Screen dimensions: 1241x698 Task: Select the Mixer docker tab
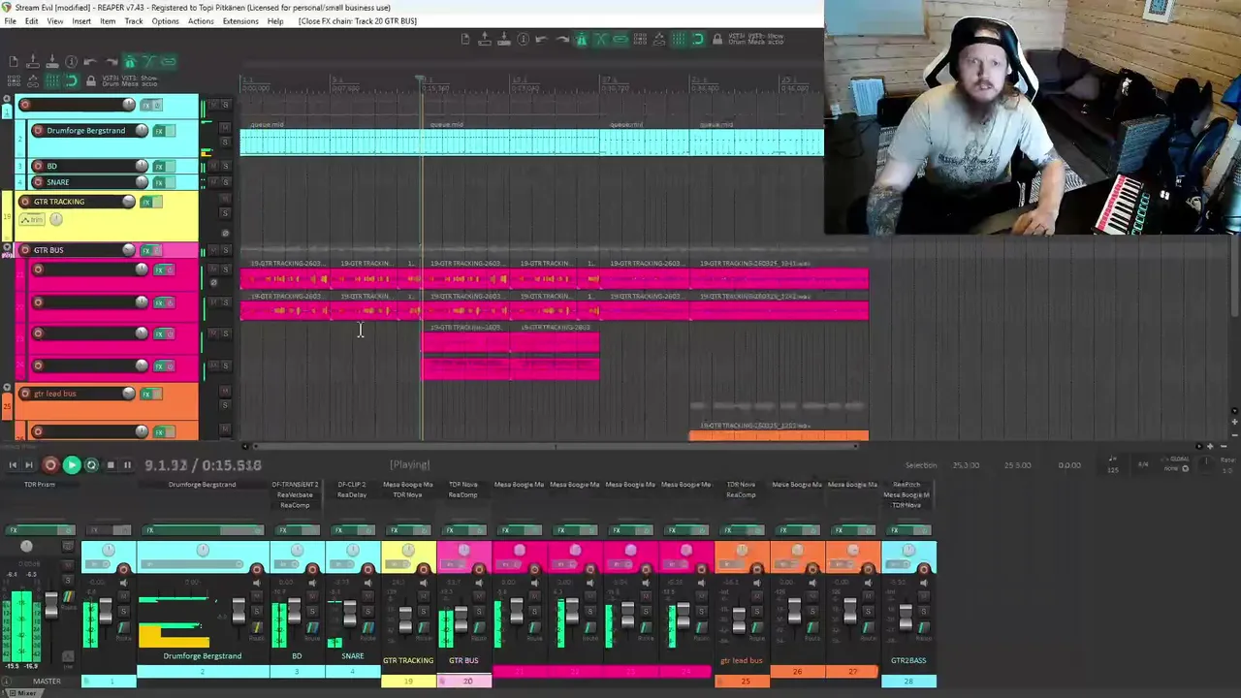pos(23,692)
